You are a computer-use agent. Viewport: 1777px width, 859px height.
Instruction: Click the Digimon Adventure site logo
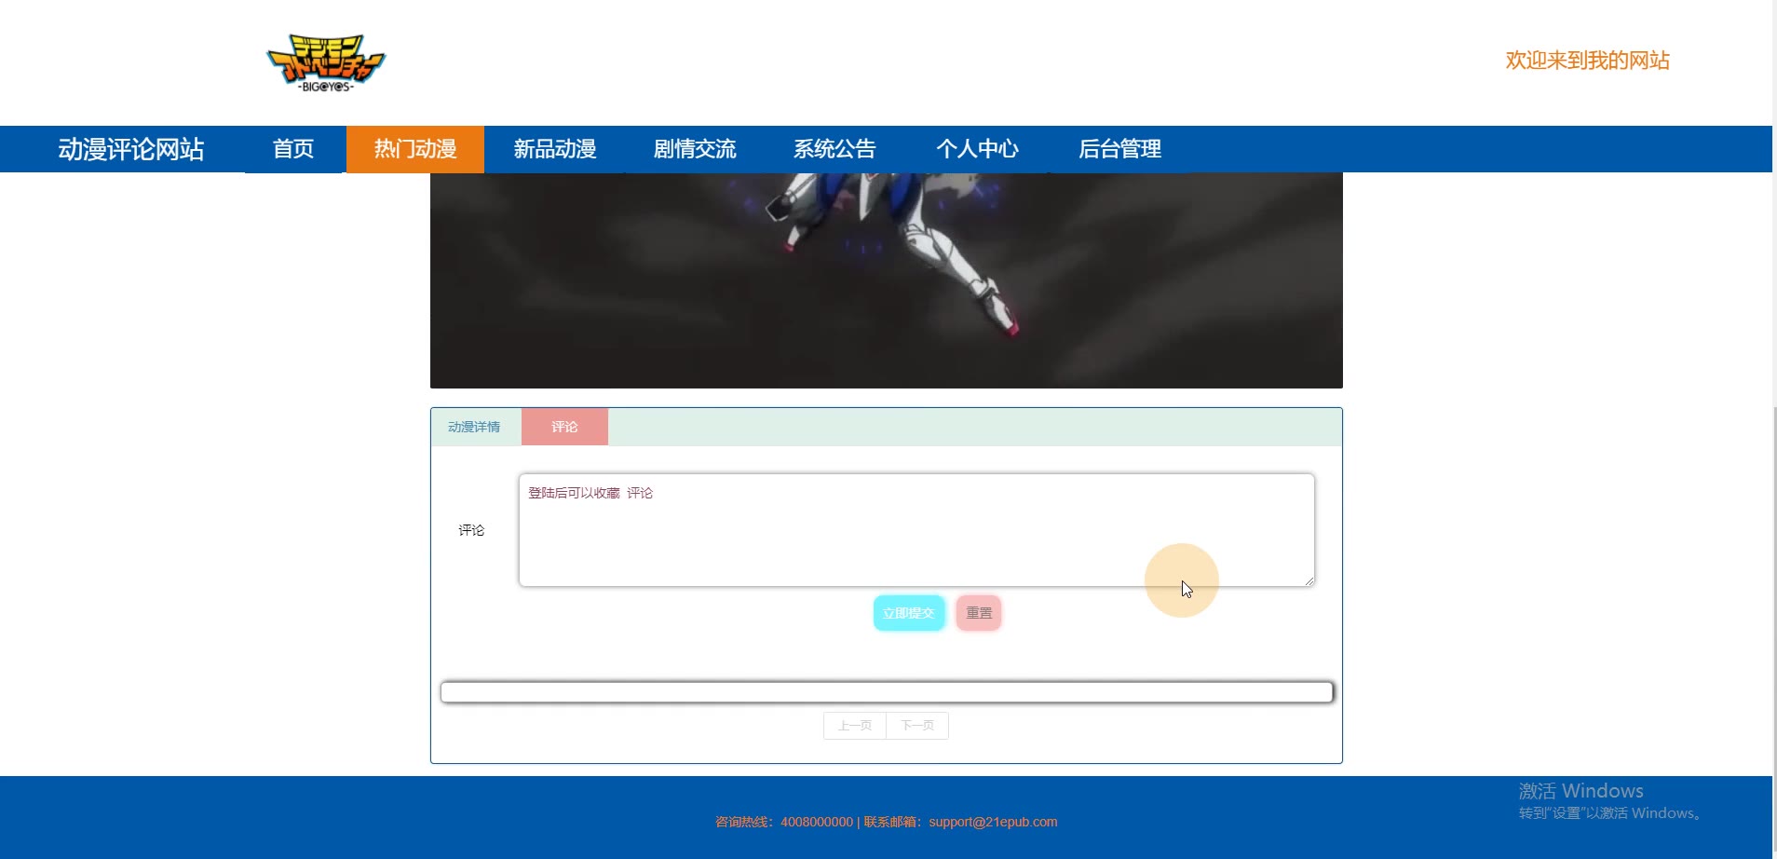click(x=326, y=62)
